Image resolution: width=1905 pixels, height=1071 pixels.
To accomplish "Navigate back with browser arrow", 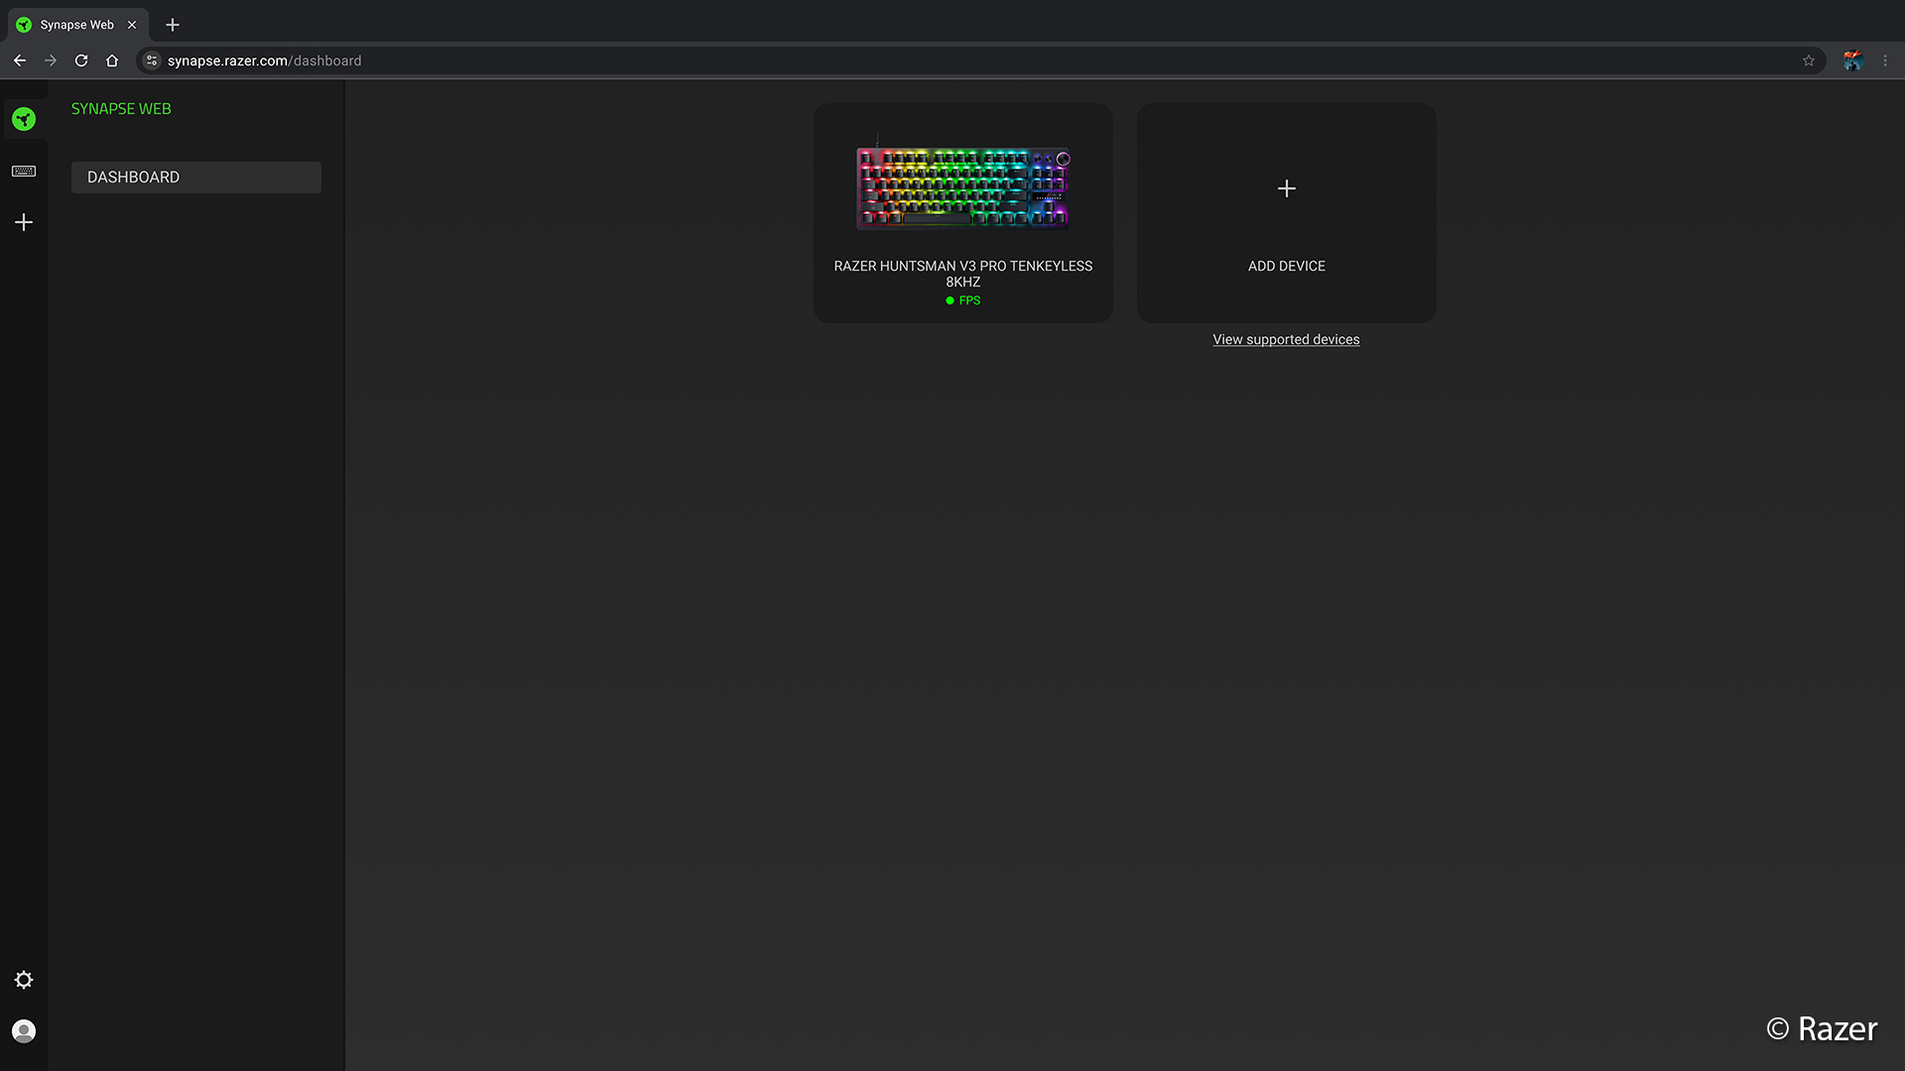I will tap(20, 60).
